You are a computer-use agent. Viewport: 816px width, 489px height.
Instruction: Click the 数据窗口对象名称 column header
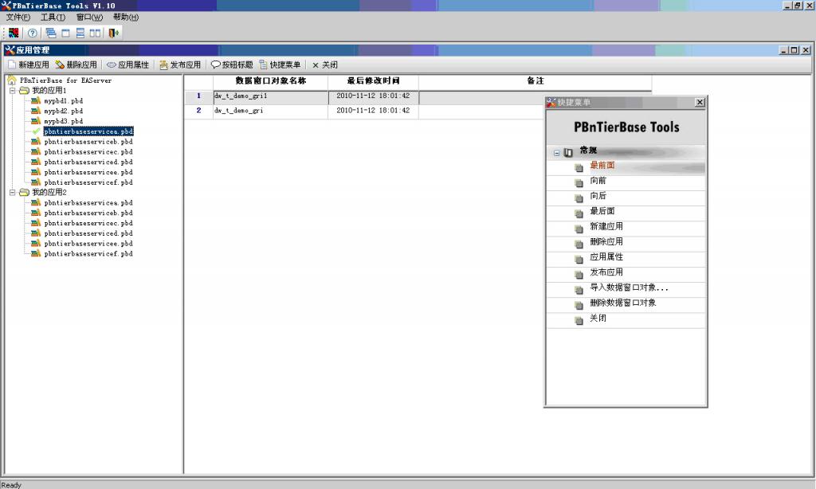coord(271,81)
